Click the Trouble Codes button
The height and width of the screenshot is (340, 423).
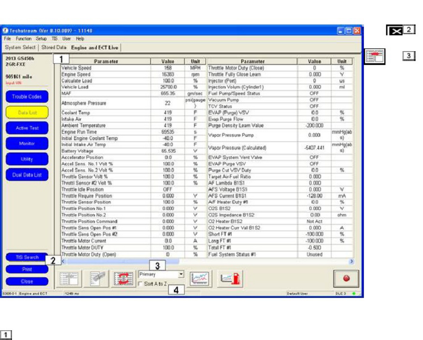click(27, 97)
